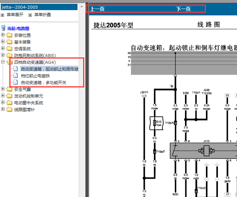The width and height of the screenshot is (237, 197).
Task: Click the B/50 terminal label
Action: (175, 194)
